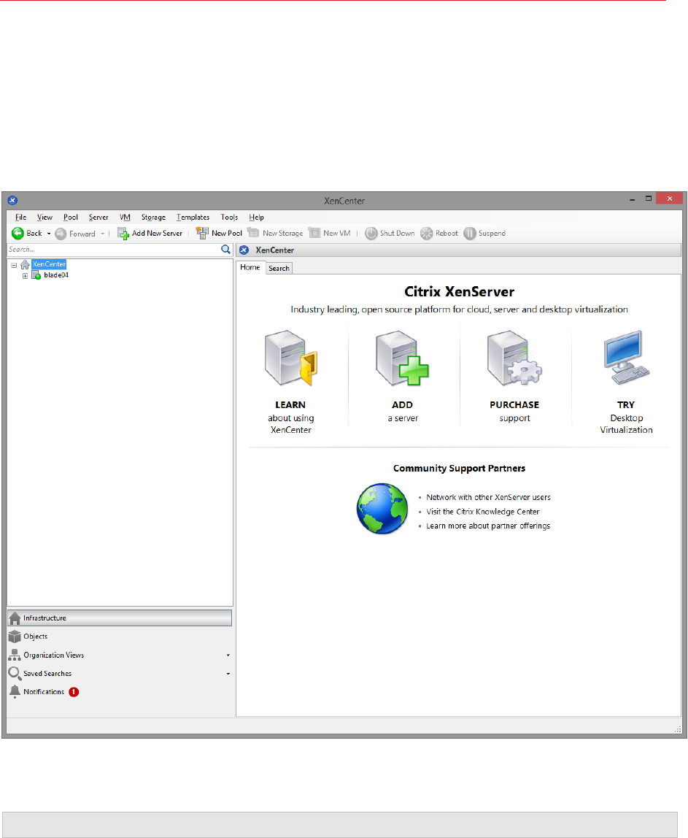Click the New Storage toolbar icon
This screenshot has height=838, width=688.
click(x=253, y=233)
